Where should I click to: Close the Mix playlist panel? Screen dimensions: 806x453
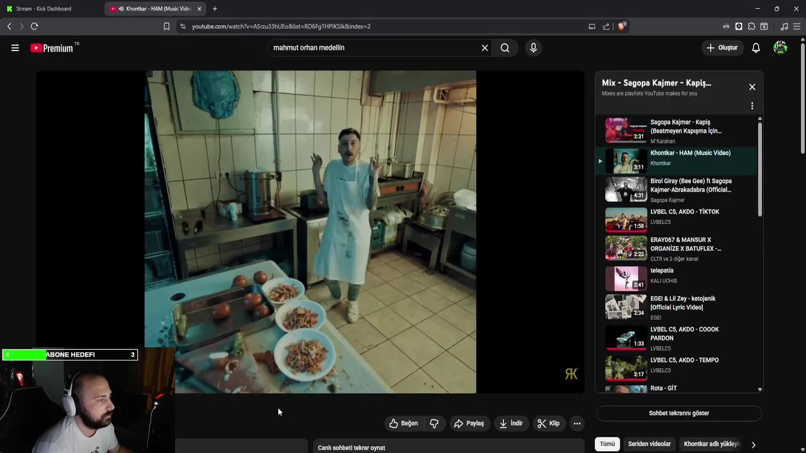pyautogui.click(x=752, y=87)
